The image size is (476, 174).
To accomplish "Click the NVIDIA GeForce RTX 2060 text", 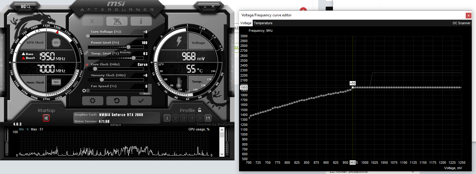I will (x=121, y=115).
